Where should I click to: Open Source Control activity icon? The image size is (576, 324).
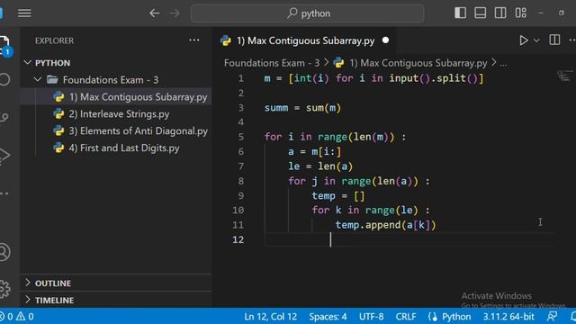tap(4, 117)
